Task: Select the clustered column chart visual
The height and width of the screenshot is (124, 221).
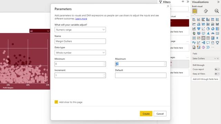Action: (208, 19)
